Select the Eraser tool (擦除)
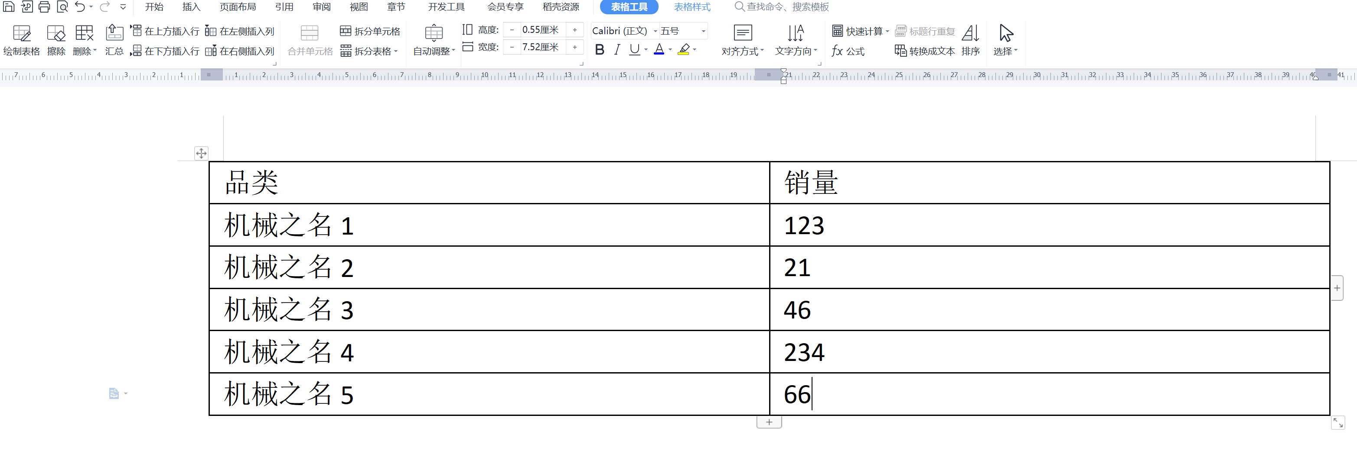The image size is (1357, 454). pyautogui.click(x=56, y=41)
